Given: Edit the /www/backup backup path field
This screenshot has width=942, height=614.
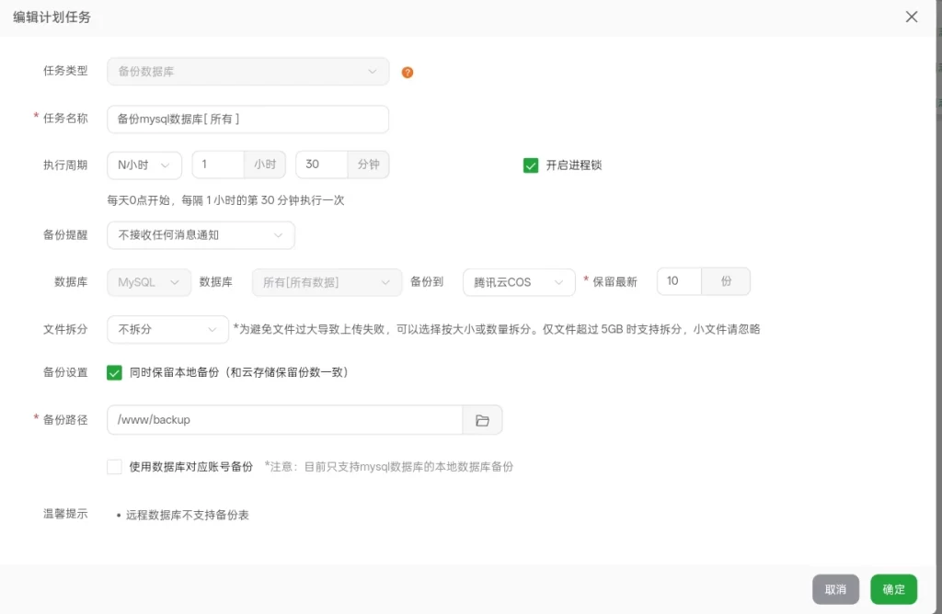Looking at the screenshot, I should 283,420.
